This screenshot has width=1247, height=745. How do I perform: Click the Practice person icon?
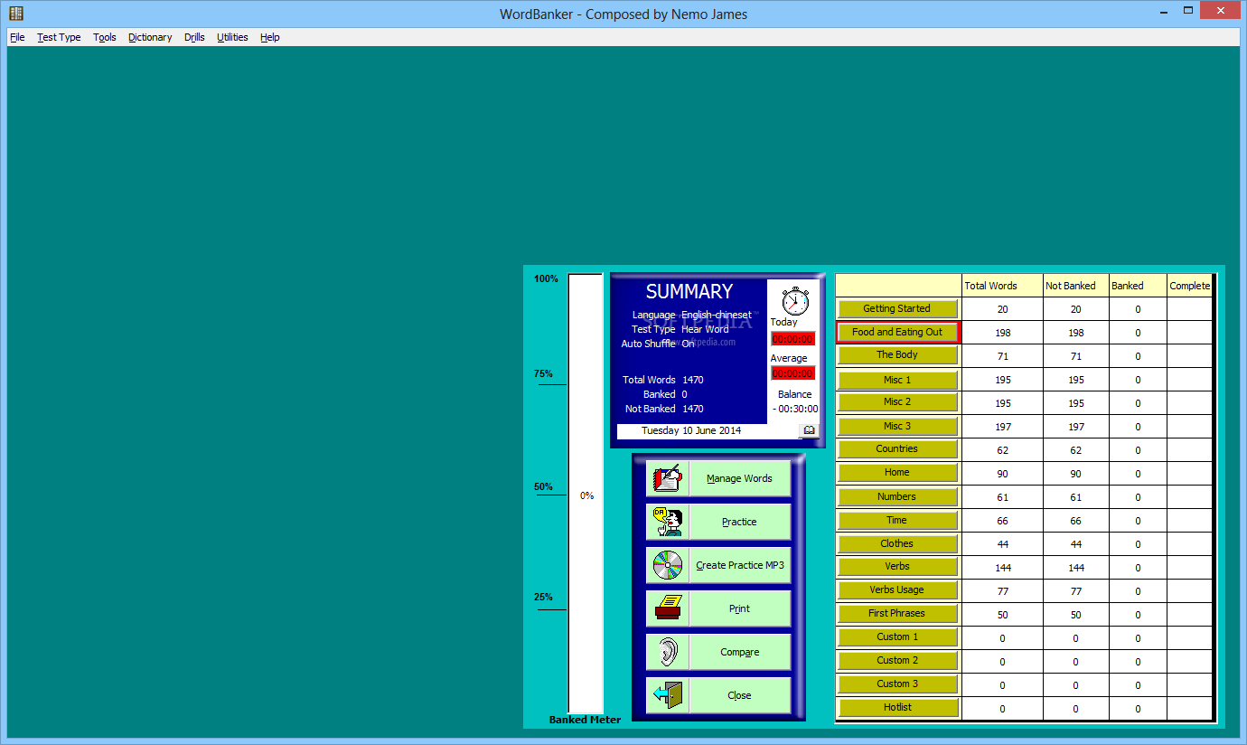668,522
